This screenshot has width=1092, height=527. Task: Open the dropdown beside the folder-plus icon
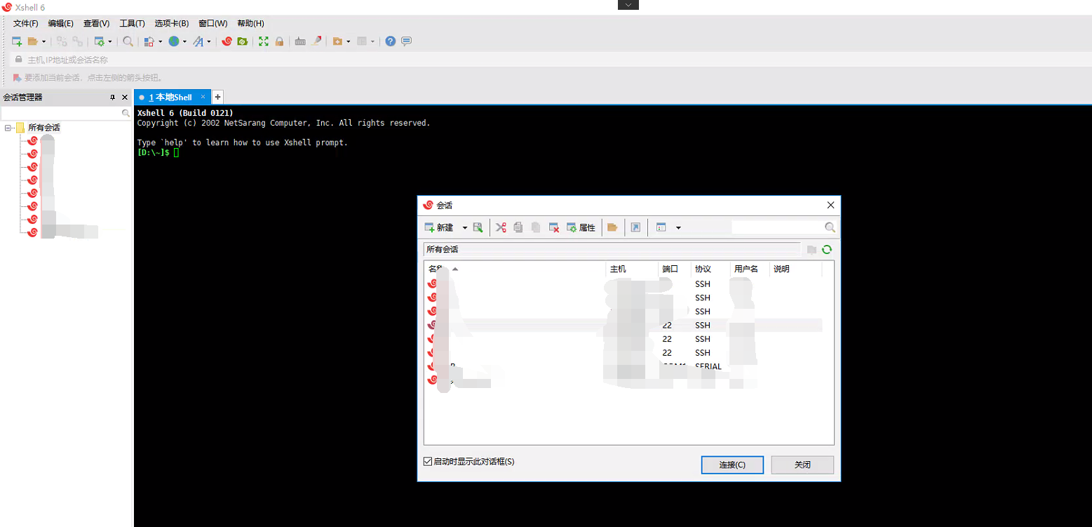[x=349, y=41]
